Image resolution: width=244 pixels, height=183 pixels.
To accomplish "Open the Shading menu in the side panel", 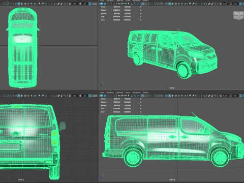I will (x=110, y=93).
